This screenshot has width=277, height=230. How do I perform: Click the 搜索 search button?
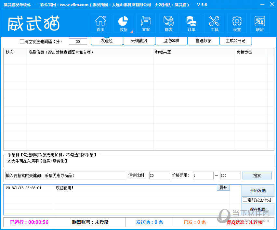coord(257,176)
